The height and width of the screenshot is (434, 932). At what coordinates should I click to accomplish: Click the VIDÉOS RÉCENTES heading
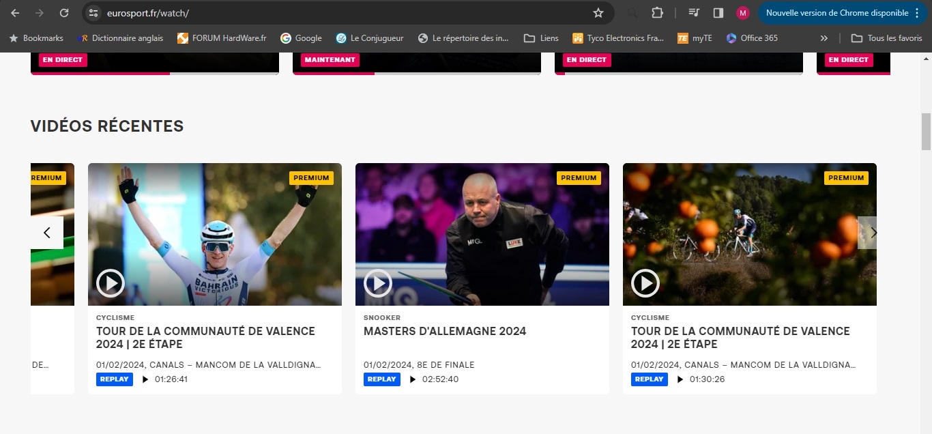pyautogui.click(x=107, y=126)
